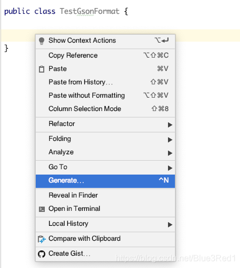This screenshot has height=268, width=240.
Task: Click the lightbulb Show Context Actions icon
Action: click(x=42, y=41)
